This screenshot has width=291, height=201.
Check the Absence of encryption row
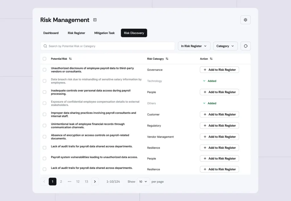pos(45,137)
